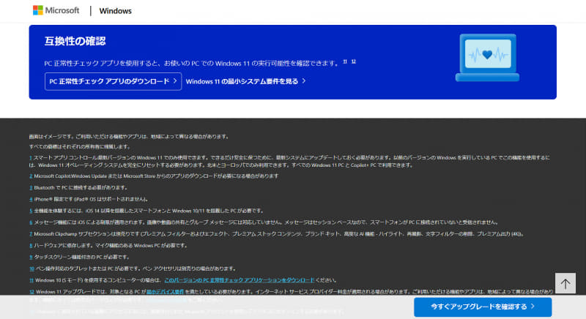
Task: Click footnote number 2 marker
Action: coord(31,176)
